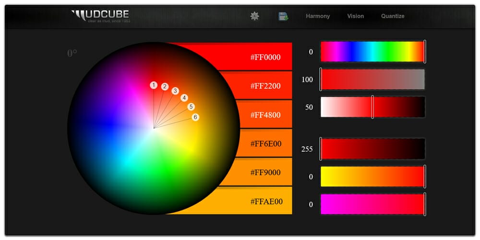
Task: Open the Harmony menu
Action: click(x=318, y=16)
